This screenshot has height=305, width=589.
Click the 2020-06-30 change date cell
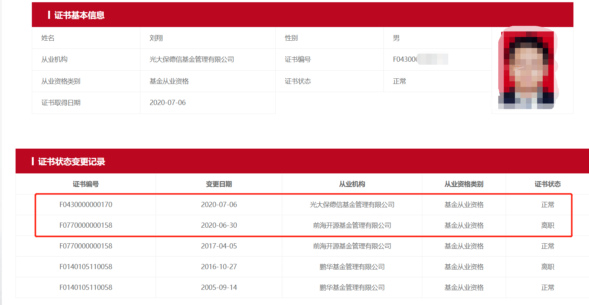click(219, 226)
